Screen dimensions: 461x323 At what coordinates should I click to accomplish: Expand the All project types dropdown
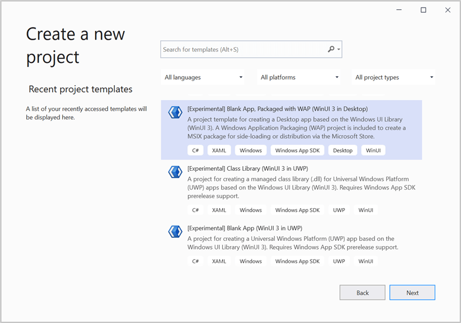pos(393,77)
